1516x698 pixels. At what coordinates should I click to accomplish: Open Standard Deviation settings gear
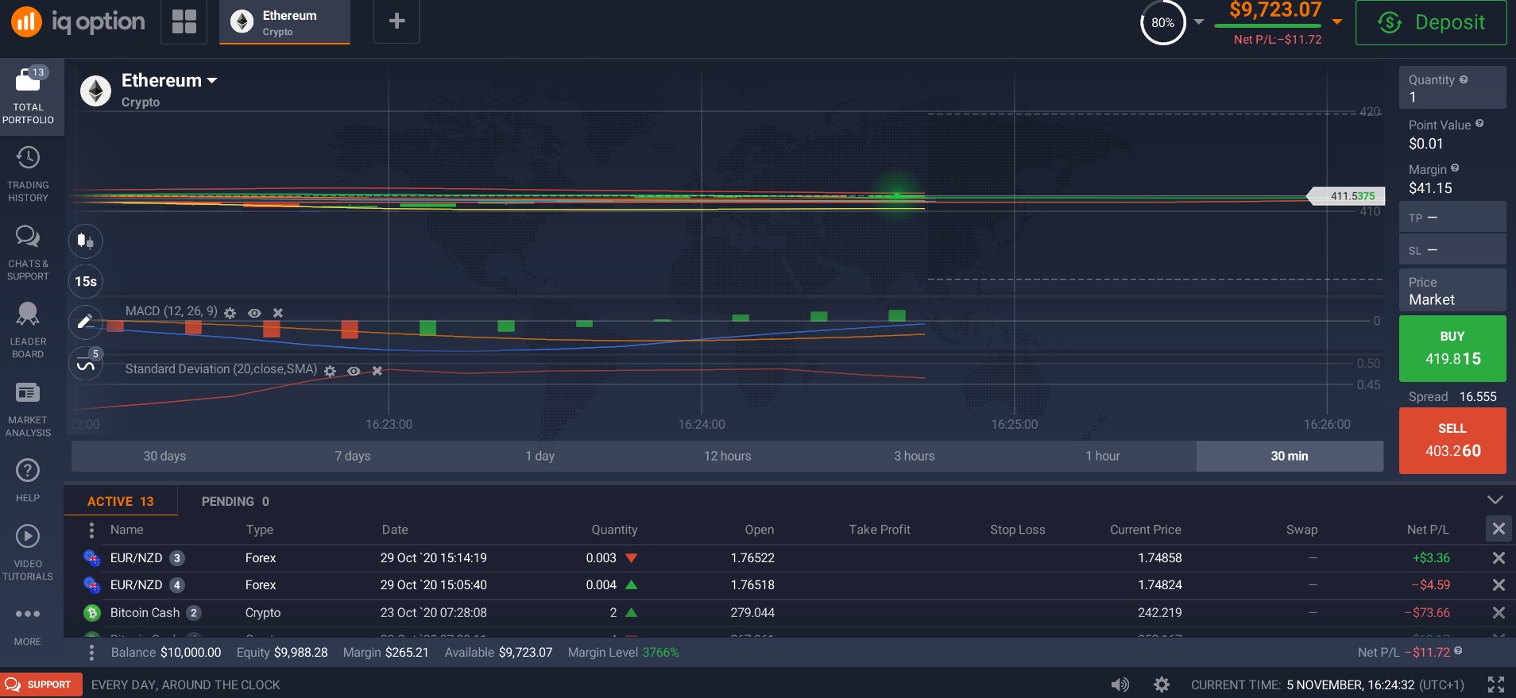[x=330, y=371]
